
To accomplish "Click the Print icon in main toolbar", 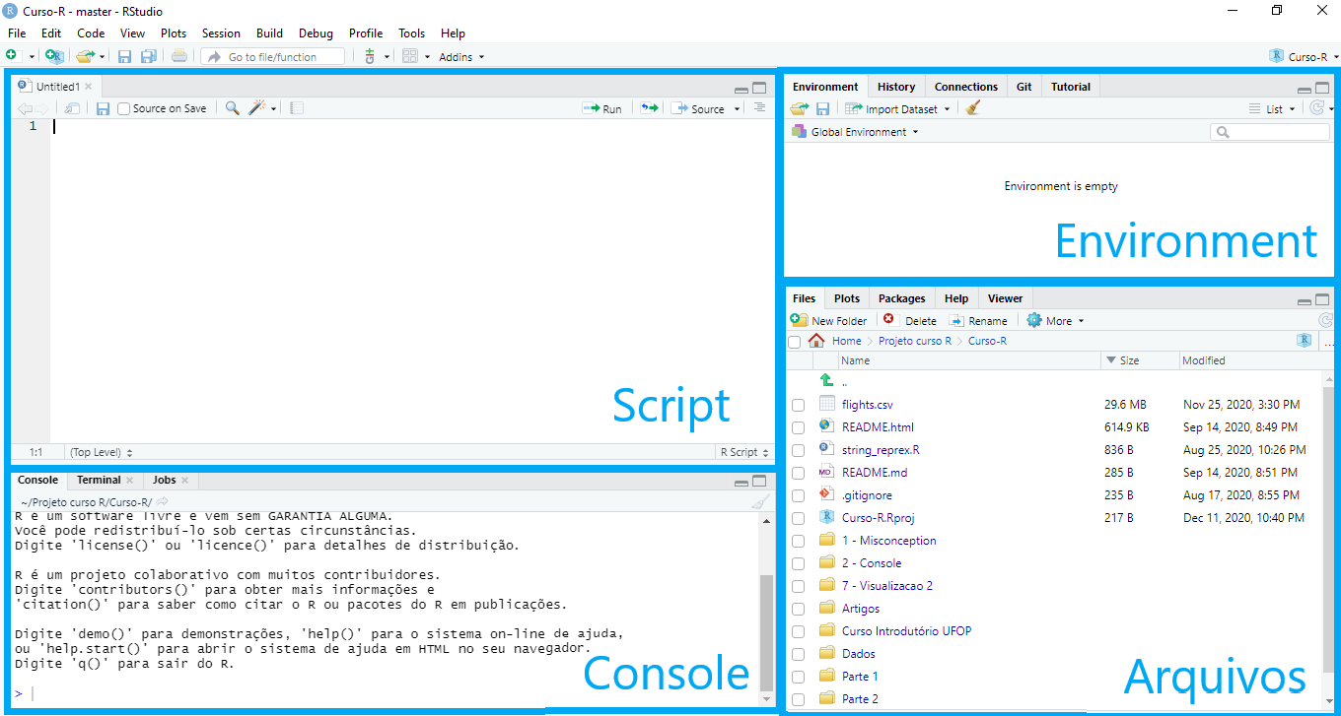I will [178, 56].
